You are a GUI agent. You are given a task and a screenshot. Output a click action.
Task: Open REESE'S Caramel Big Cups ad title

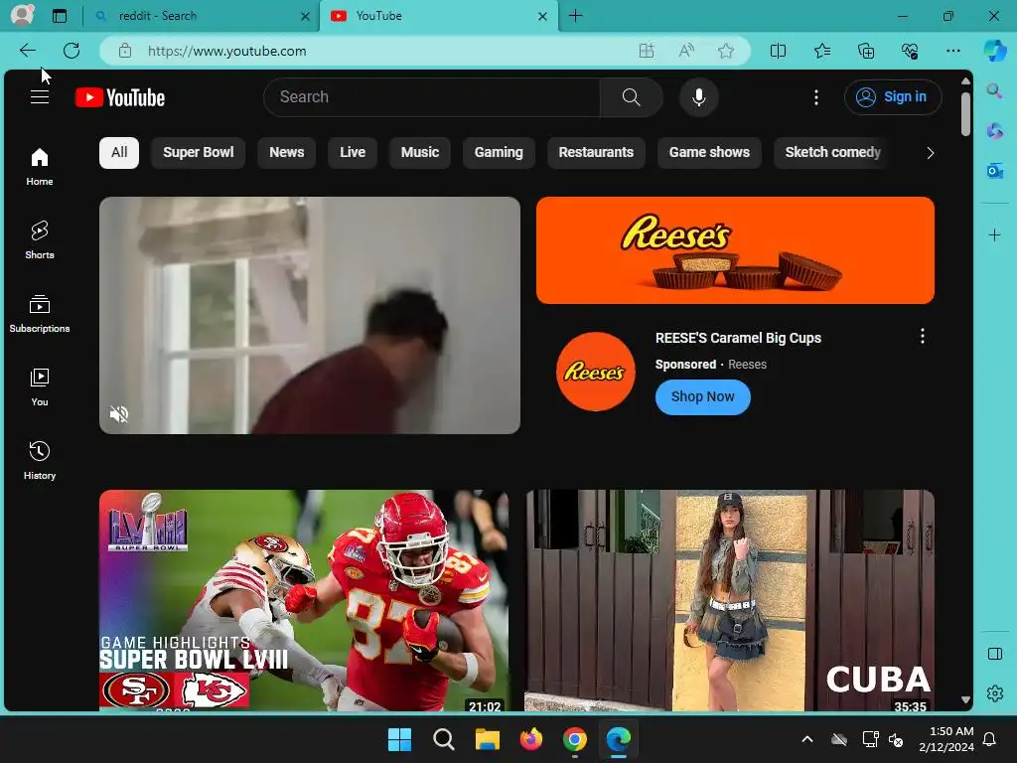point(738,338)
